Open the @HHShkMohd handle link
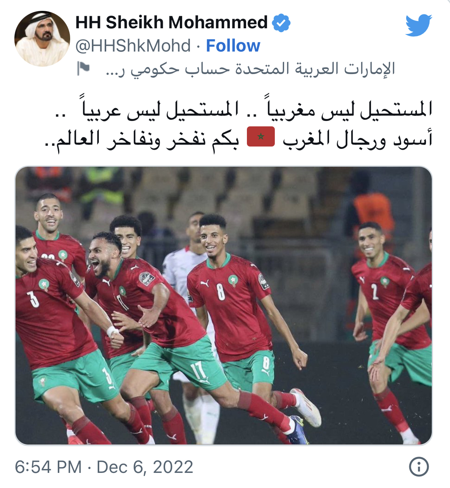 tap(133, 46)
